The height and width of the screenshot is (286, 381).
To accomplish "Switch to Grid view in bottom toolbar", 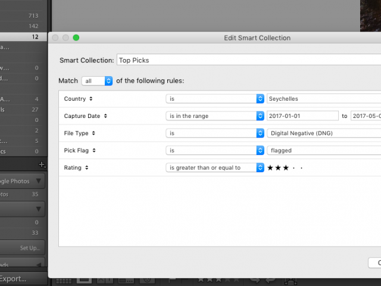I will coord(64,281).
